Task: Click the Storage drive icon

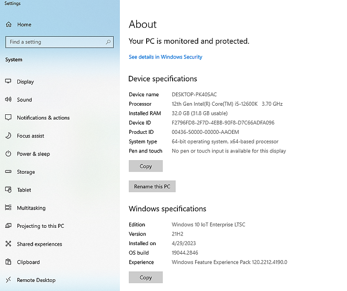Action: point(8,172)
